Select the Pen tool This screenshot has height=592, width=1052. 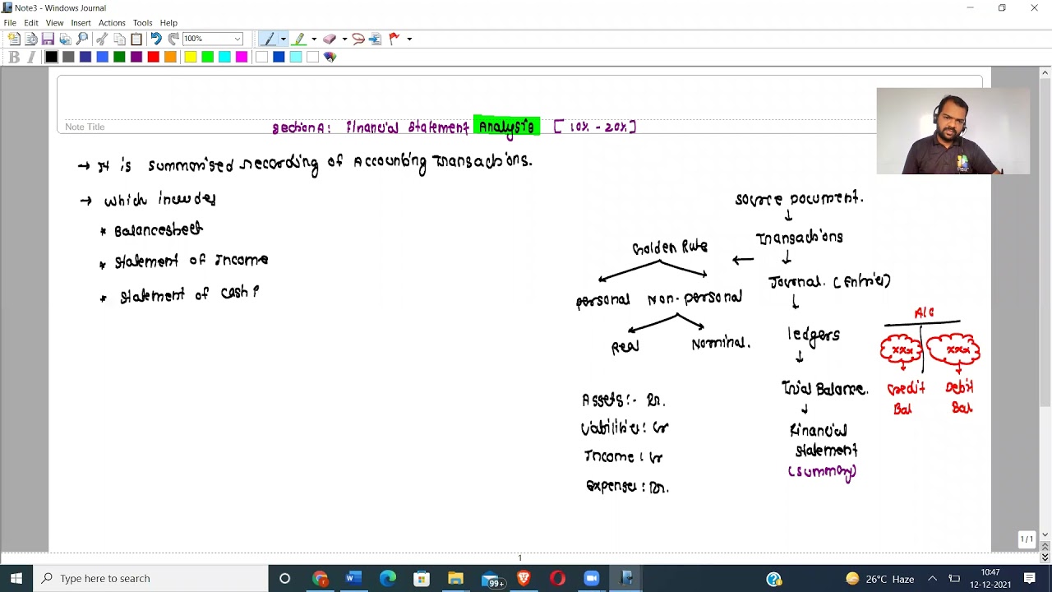pos(268,39)
